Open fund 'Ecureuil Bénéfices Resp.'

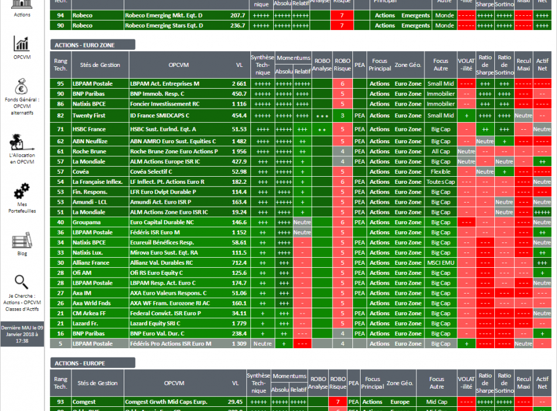[162, 242]
